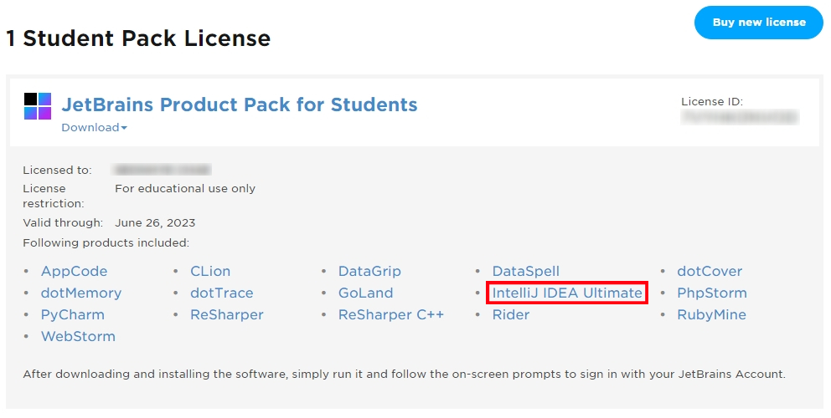Open the GoLand product link
Viewport: 831px width, 418px height.
coord(366,293)
